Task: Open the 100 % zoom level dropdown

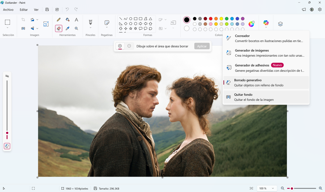Action: click(266, 188)
